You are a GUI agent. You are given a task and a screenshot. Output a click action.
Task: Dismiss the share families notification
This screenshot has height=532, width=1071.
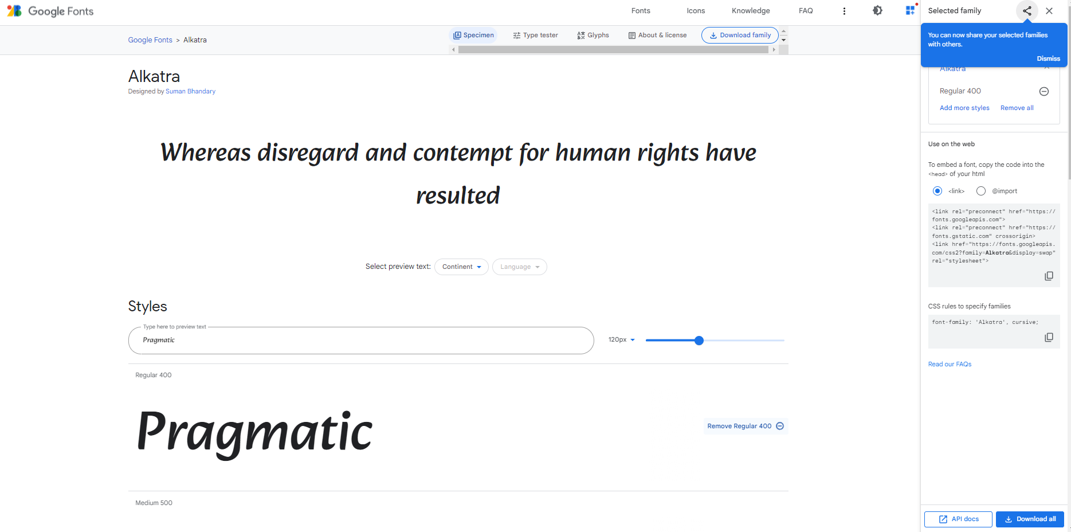point(1048,58)
